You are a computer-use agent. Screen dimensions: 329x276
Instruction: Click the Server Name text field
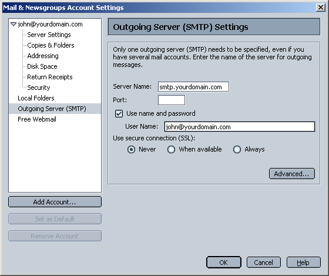click(193, 87)
